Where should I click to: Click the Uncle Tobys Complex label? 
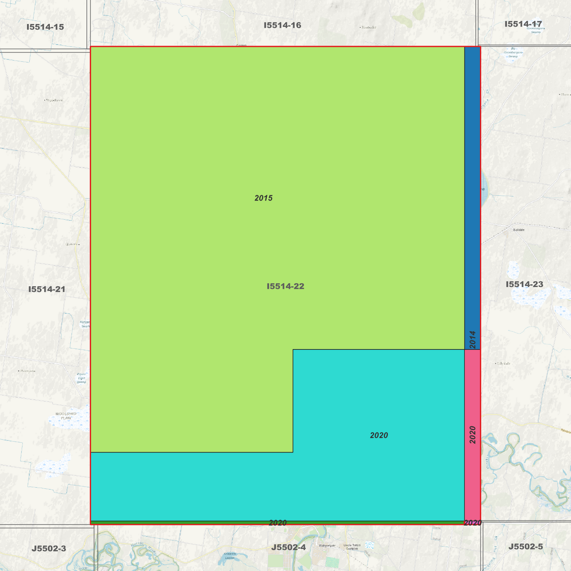(x=352, y=547)
